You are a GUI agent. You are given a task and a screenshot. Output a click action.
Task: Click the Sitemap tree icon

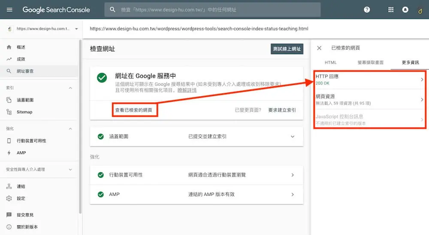[x=9, y=112]
